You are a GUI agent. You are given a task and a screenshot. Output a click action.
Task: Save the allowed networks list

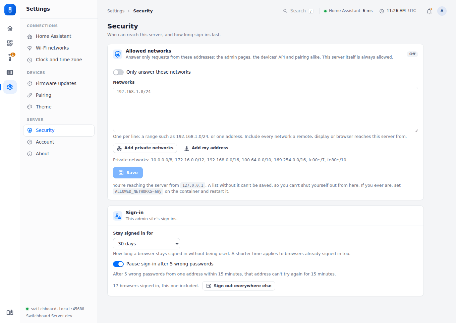(x=128, y=173)
